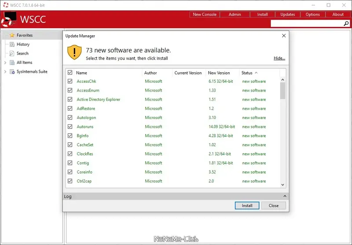This screenshot has height=245, width=352.
Task: Click the search input field in header
Action: [x=307, y=23]
